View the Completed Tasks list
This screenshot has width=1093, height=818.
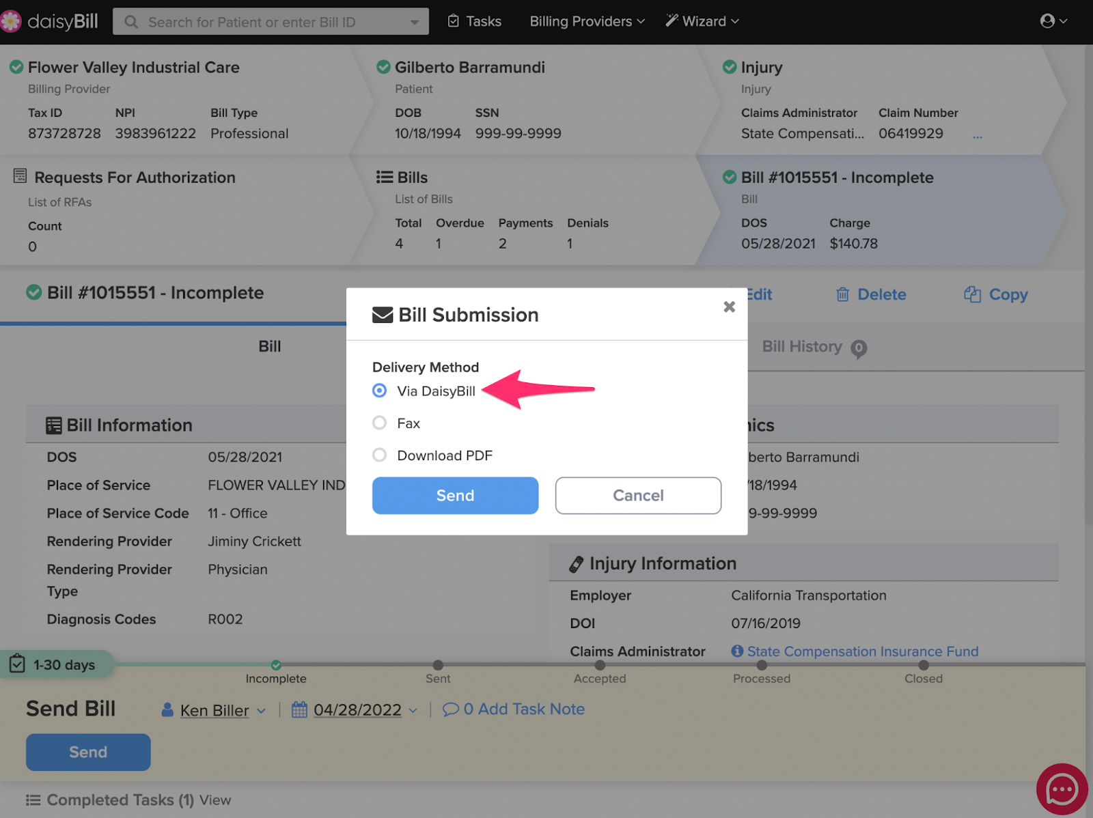(215, 800)
